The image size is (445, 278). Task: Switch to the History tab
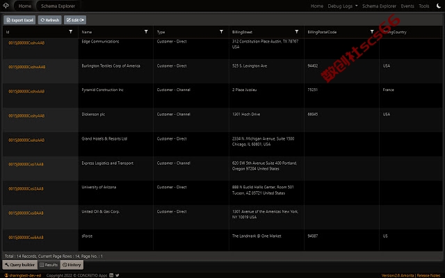tap(72, 265)
